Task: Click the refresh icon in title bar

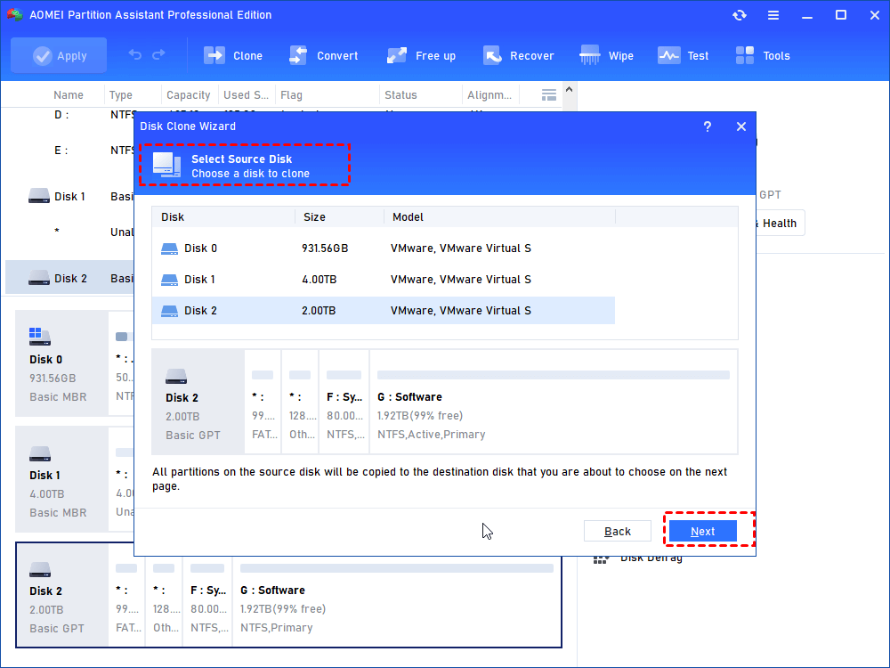Action: pos(739,15)
